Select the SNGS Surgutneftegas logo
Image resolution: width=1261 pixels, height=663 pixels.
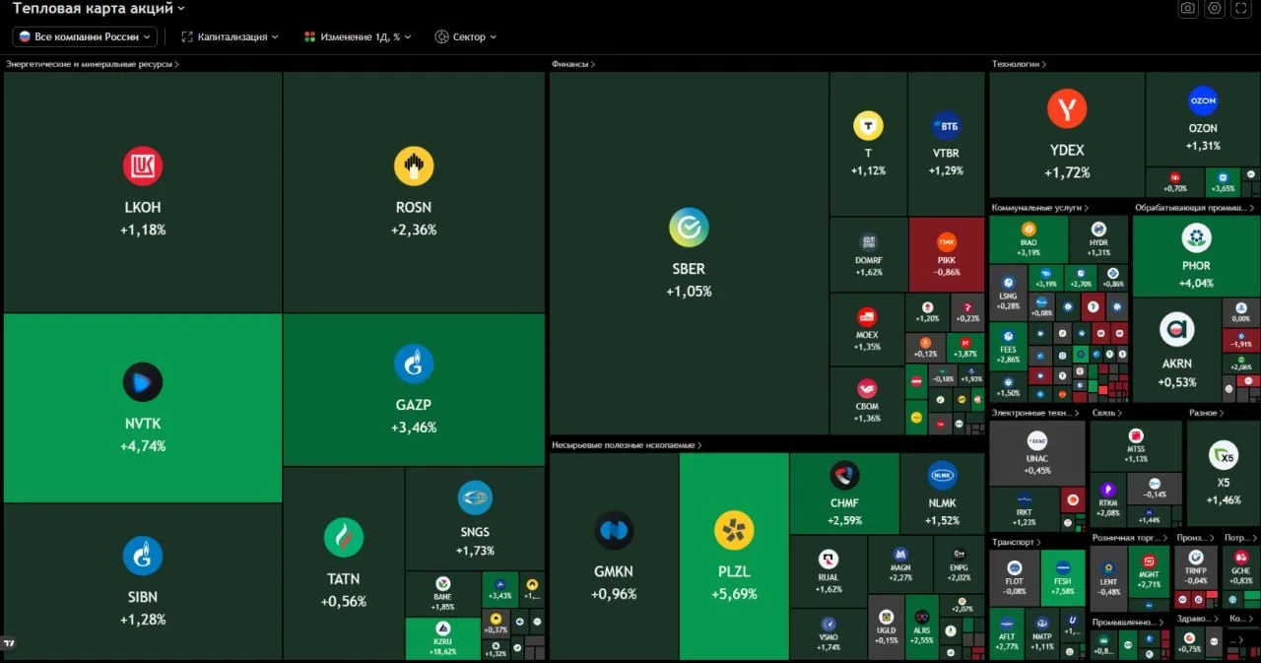click(475, 497)
